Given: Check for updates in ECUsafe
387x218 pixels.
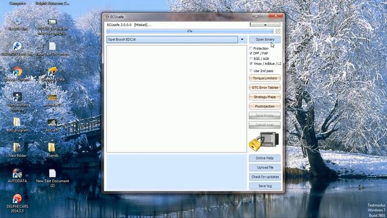Looking at the screenshot, I should pyautogui.click(x=265, y=177).
